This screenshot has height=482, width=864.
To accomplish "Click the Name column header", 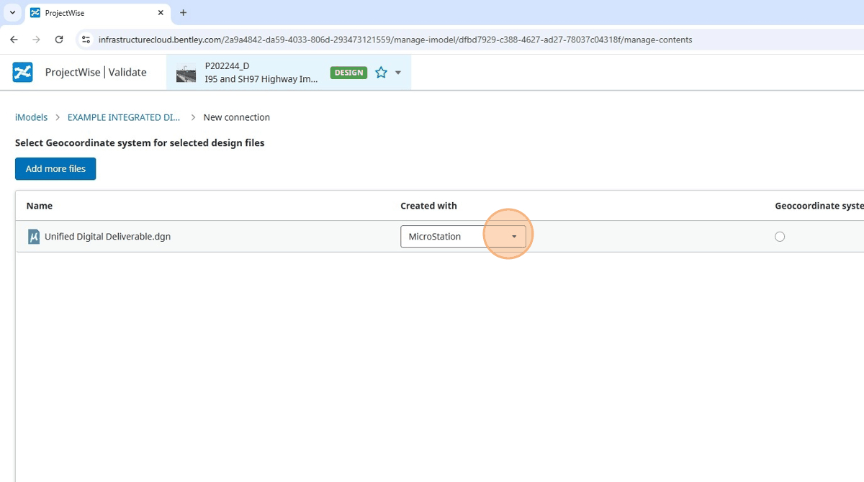I will click(x=40, y=206).
